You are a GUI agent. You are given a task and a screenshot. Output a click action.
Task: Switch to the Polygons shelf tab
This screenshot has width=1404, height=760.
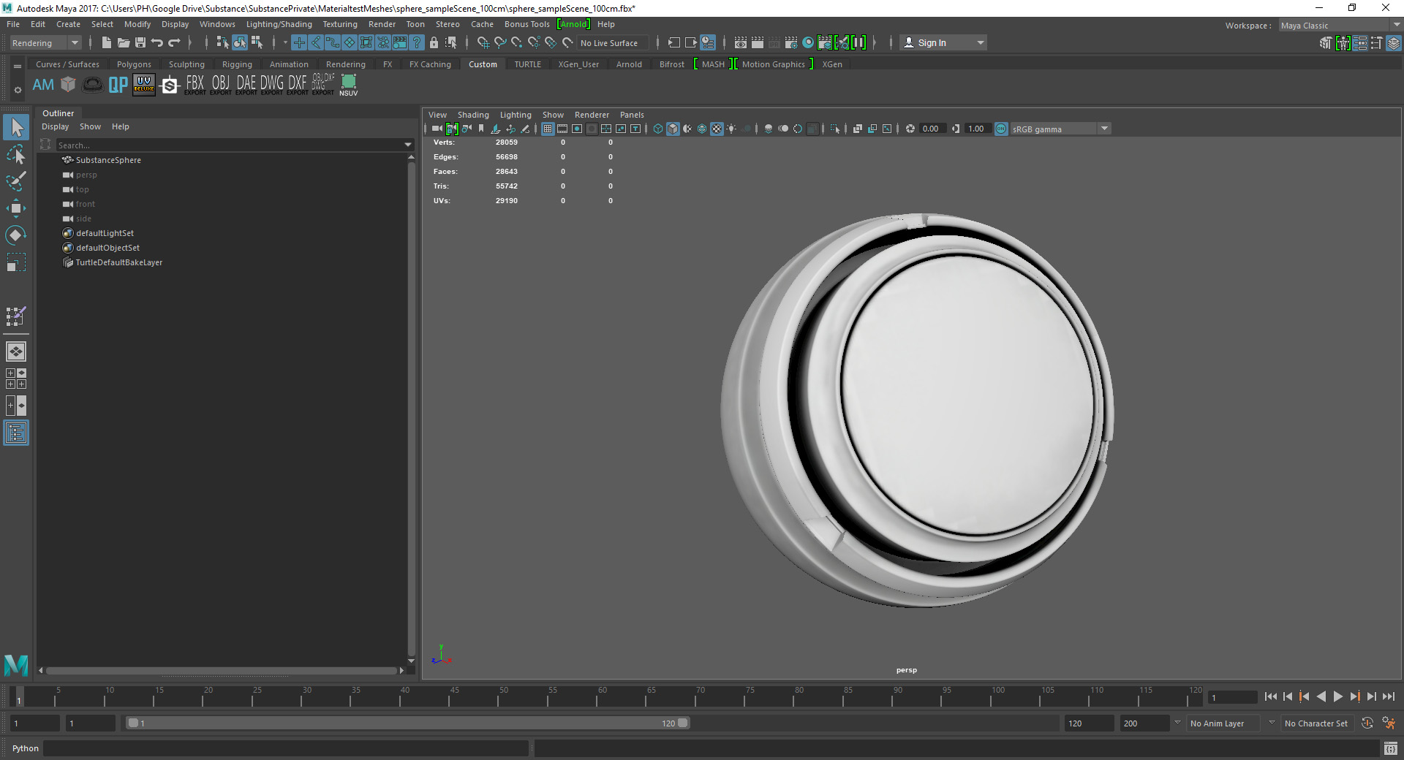click(x=134, y=64)
